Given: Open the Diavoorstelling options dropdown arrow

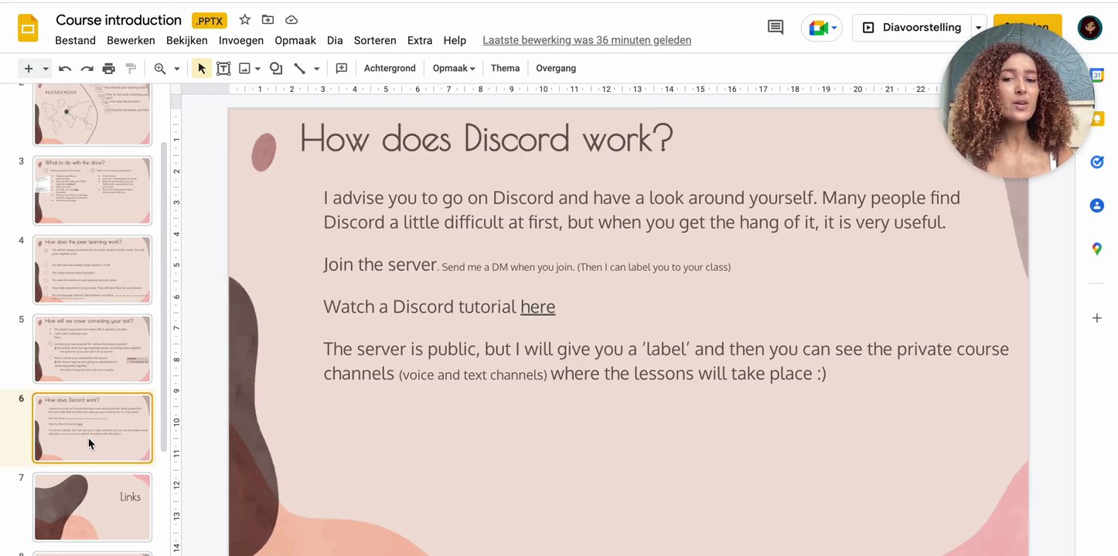Looking at the screenshot, I should pyautogui.click(x=978, y=26).
